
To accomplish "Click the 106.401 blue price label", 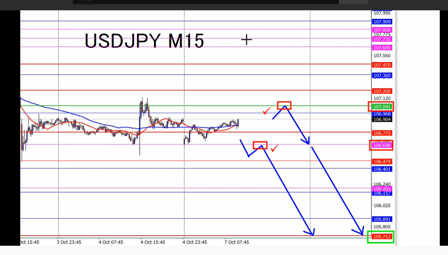I will (382, 169).
